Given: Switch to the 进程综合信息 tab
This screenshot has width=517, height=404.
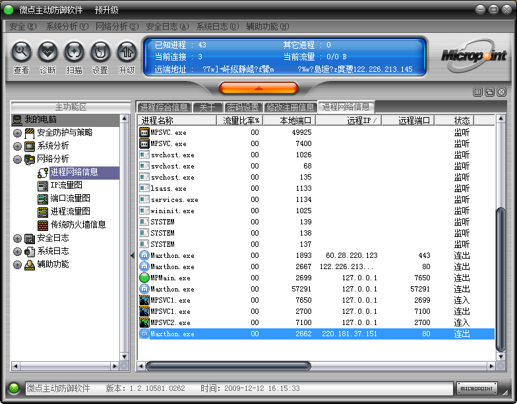Looking at the screenshot, I should 164,107.
